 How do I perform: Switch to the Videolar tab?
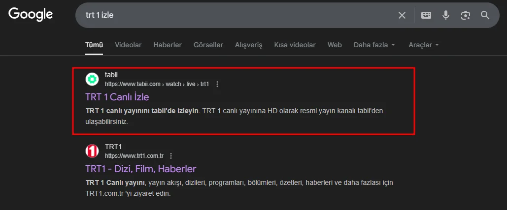(x=128, y=45)
